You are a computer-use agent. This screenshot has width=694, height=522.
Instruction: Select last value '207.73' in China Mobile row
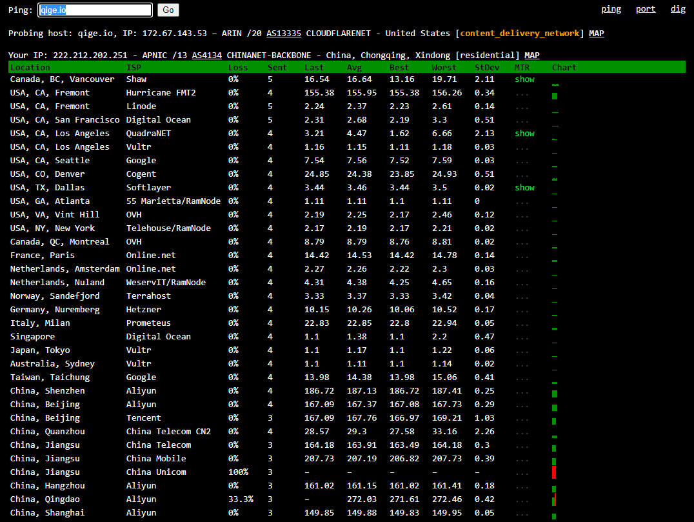click(x=319, y=459)
